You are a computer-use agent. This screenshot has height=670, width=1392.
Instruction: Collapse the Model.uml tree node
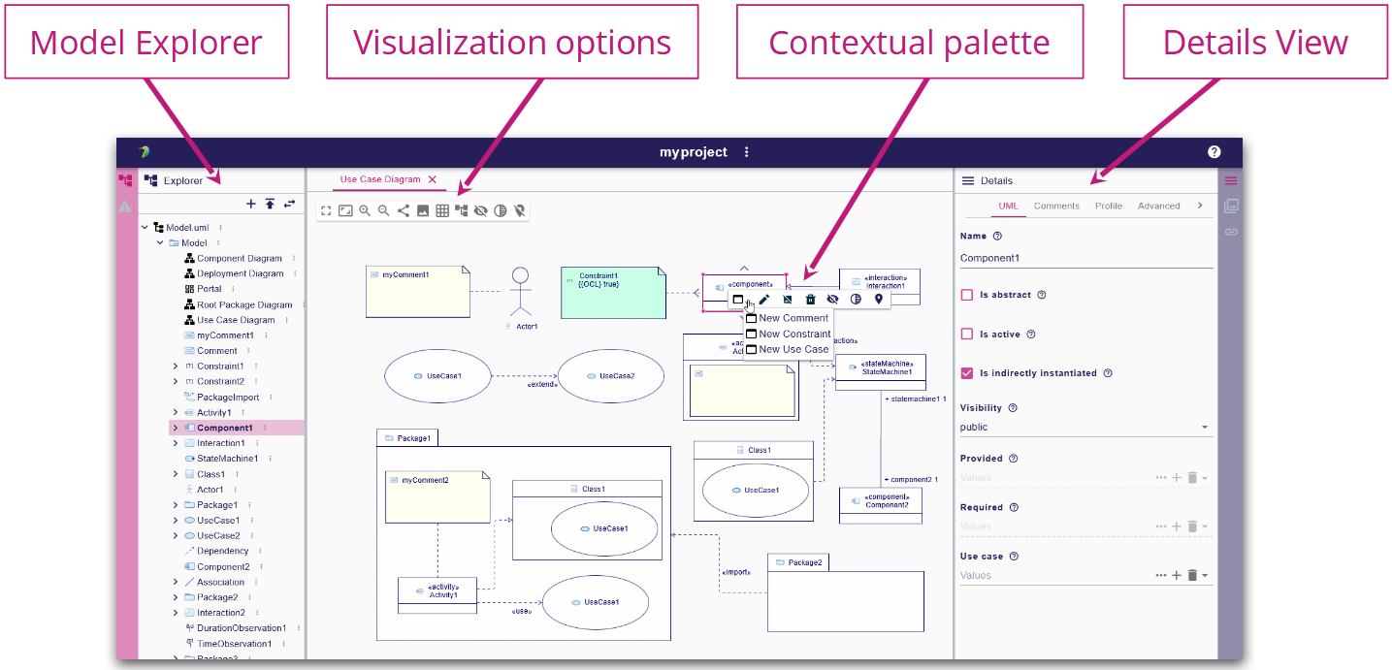point(146,228)
